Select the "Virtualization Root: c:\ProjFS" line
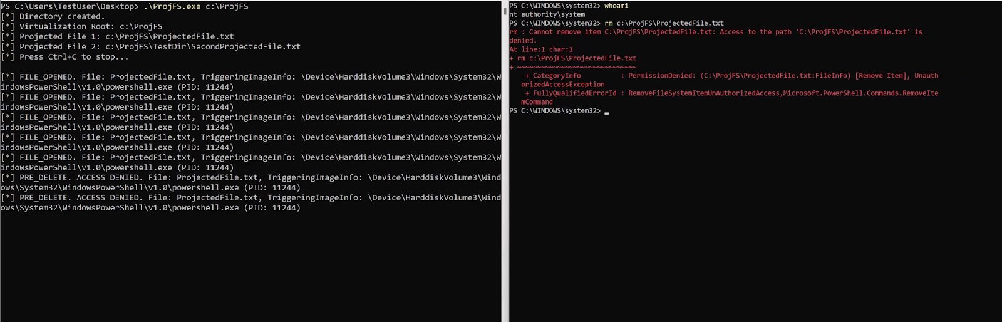The image size is (1002, 322). tap(90, 26)
